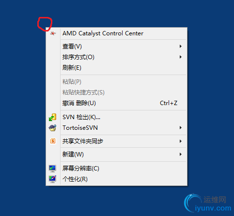Image resolution: width=234 pixels, height=216 pixels.
Task: Click the Ctrl+Z shortcut text
Action: click(169, 103)
